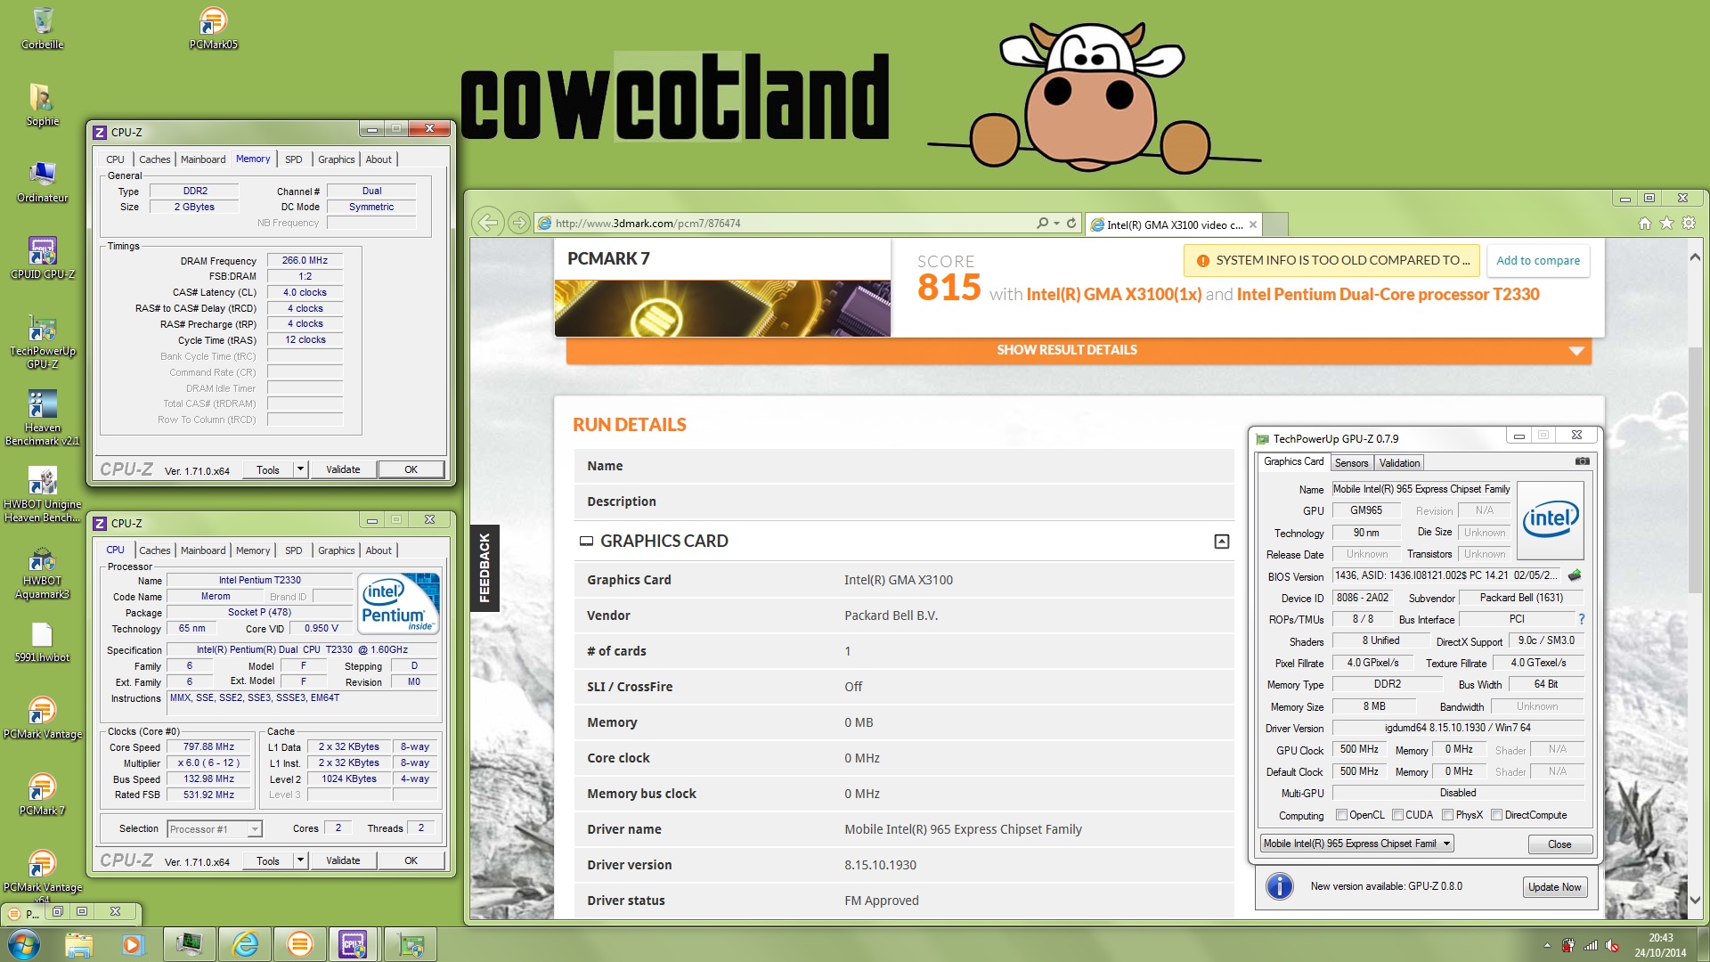
Task: Open the CPU-Z taskbar icon
Action: (353, 944)
